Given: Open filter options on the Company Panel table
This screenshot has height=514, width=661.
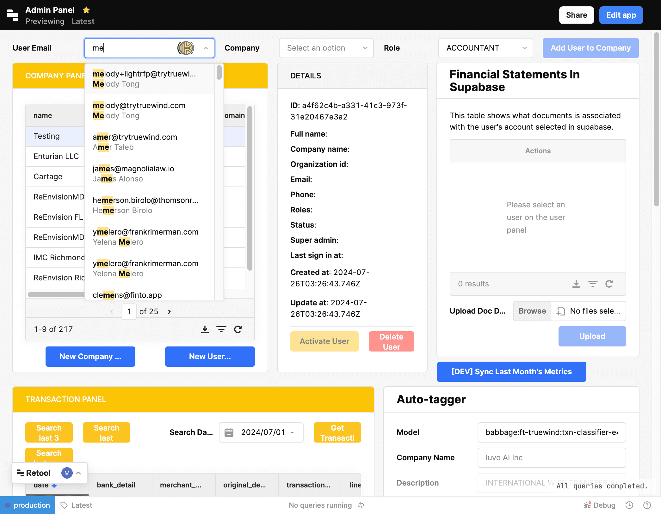Looking at the screenshot, I should click(x=221, y=329).
